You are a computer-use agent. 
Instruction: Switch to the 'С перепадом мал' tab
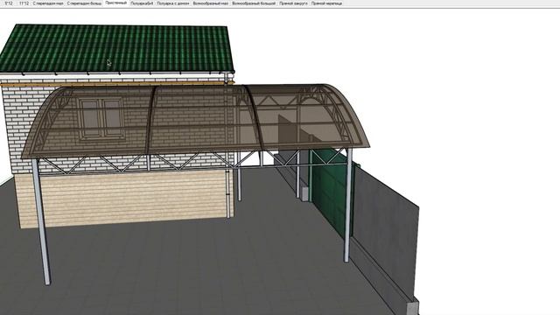[x=48, y=3]
